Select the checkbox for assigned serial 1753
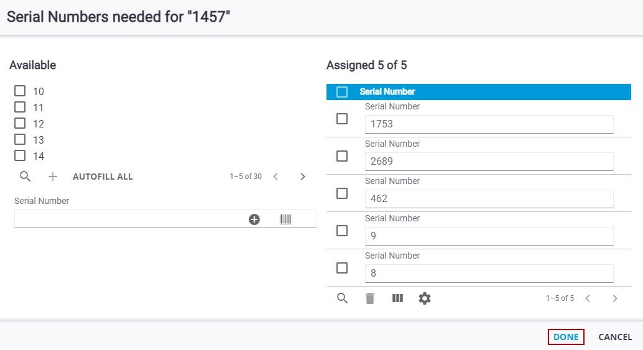The height and width of the screenshot is (350, 643). [x=342, y=119]
